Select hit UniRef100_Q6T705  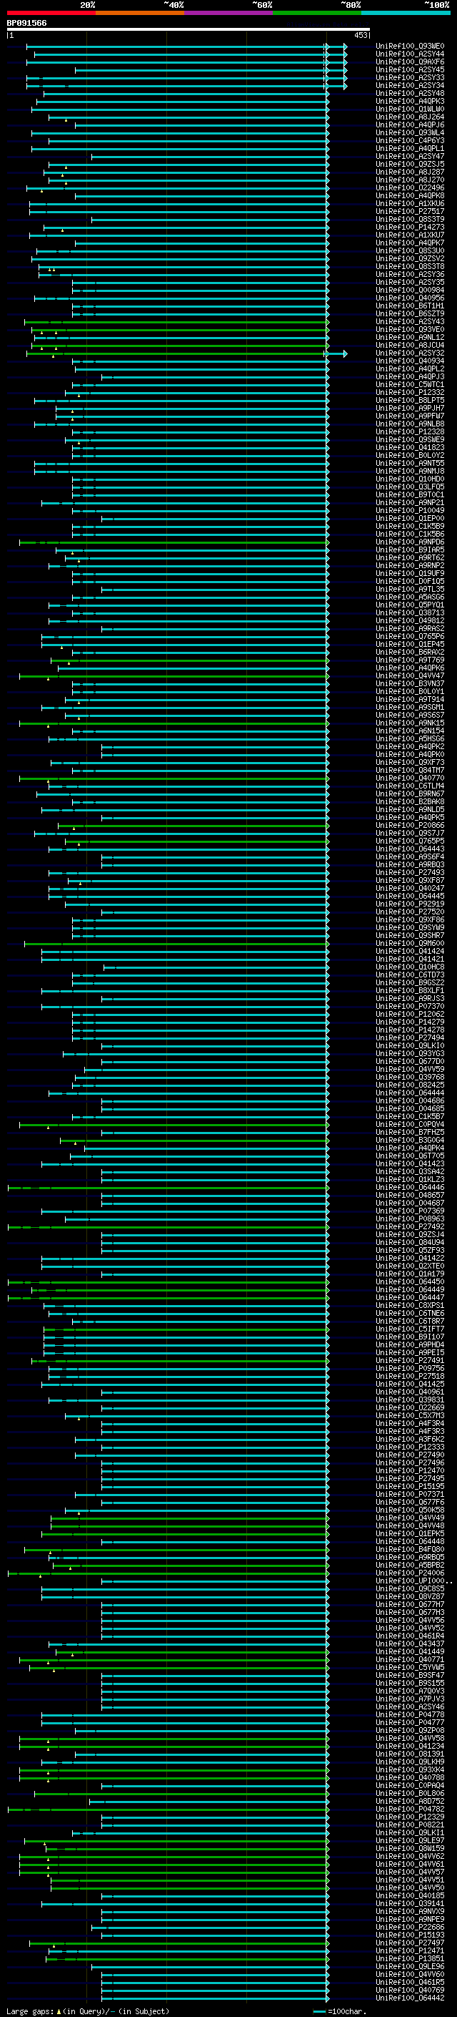click(x=409, y=1156)
